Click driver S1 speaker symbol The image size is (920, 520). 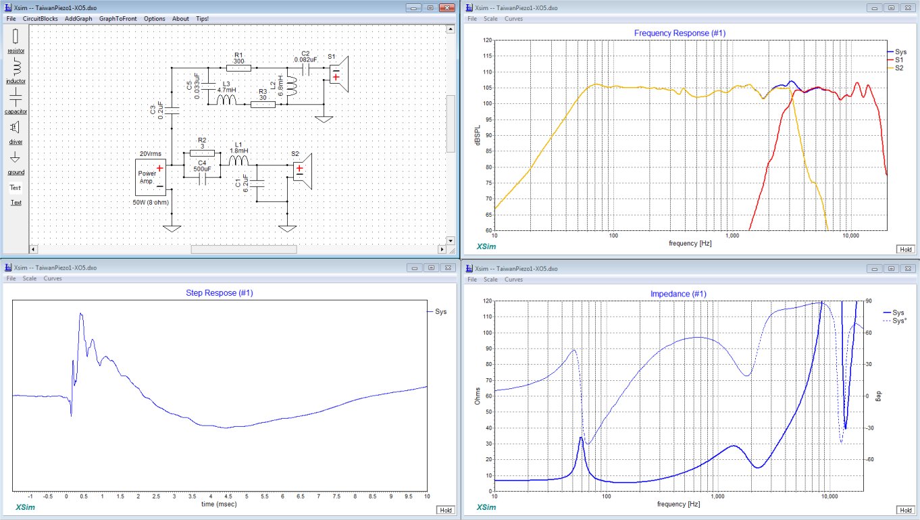click(338, 74)
